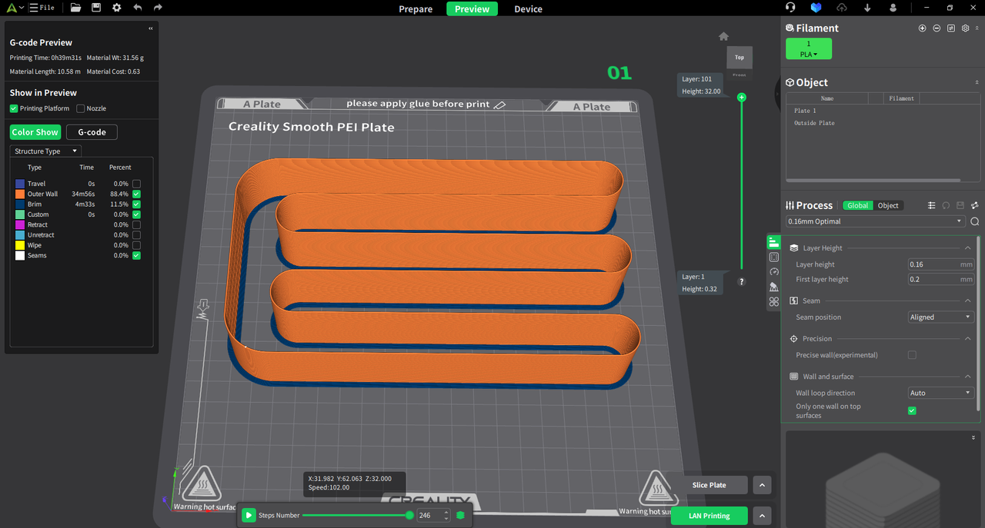Open the File menu
The image size is (985, 528).
tap(43, 8)
